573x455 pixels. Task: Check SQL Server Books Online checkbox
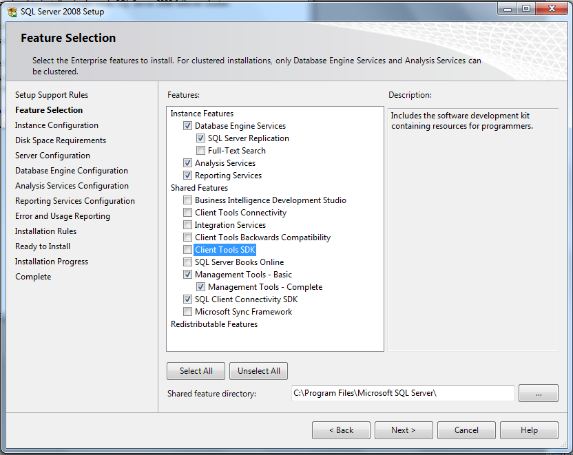pos(187,262)
